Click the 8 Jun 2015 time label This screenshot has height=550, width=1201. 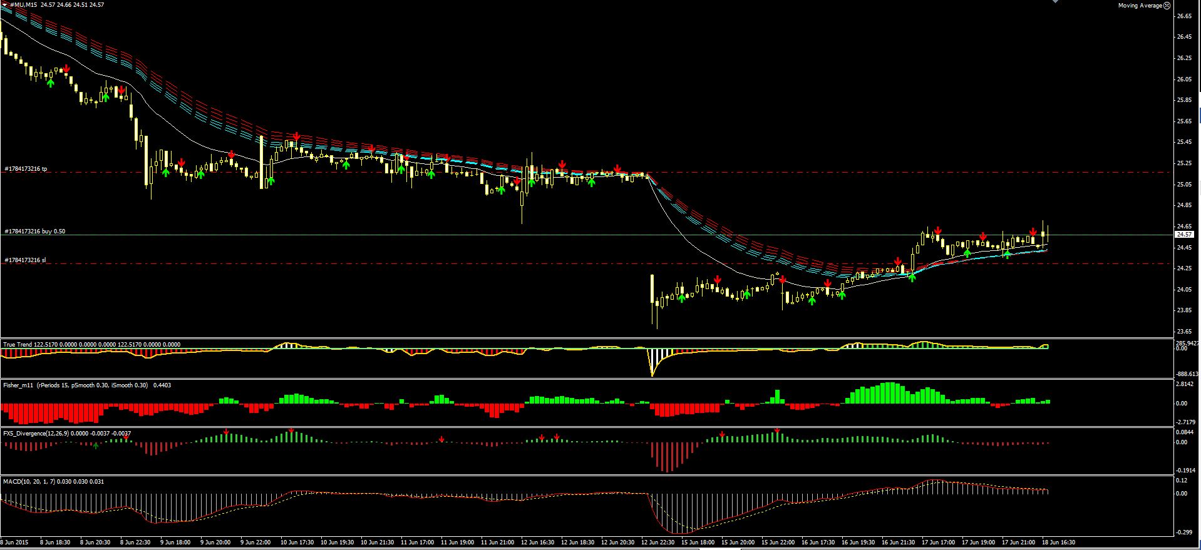(14, 542)
